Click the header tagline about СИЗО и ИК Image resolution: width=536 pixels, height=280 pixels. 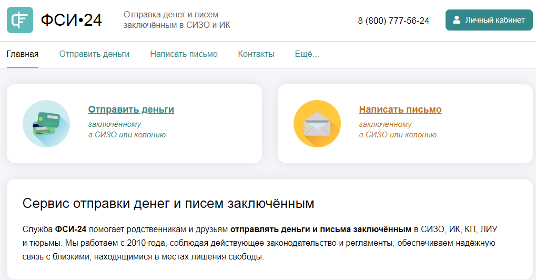(177, 20)
